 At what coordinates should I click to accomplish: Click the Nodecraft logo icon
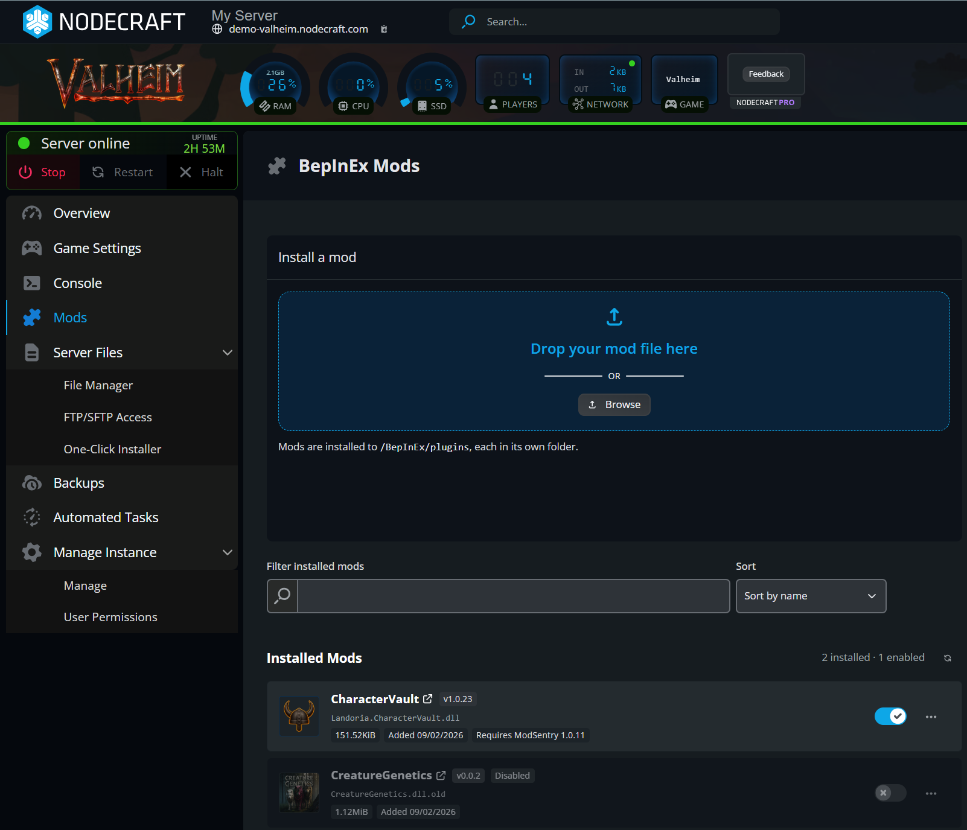coord(37,22)
